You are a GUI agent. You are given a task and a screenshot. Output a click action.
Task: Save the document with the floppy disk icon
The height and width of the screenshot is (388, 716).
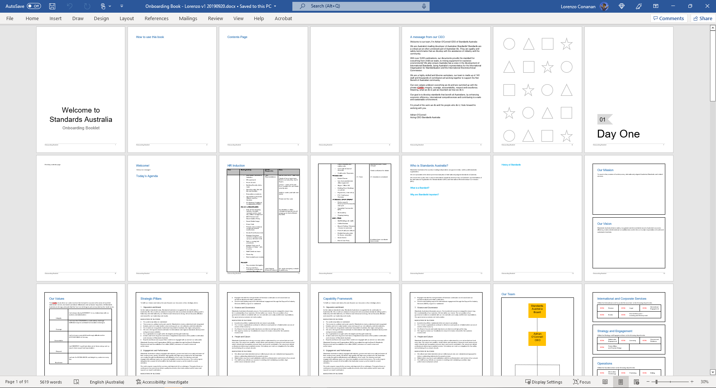point(52,6)
